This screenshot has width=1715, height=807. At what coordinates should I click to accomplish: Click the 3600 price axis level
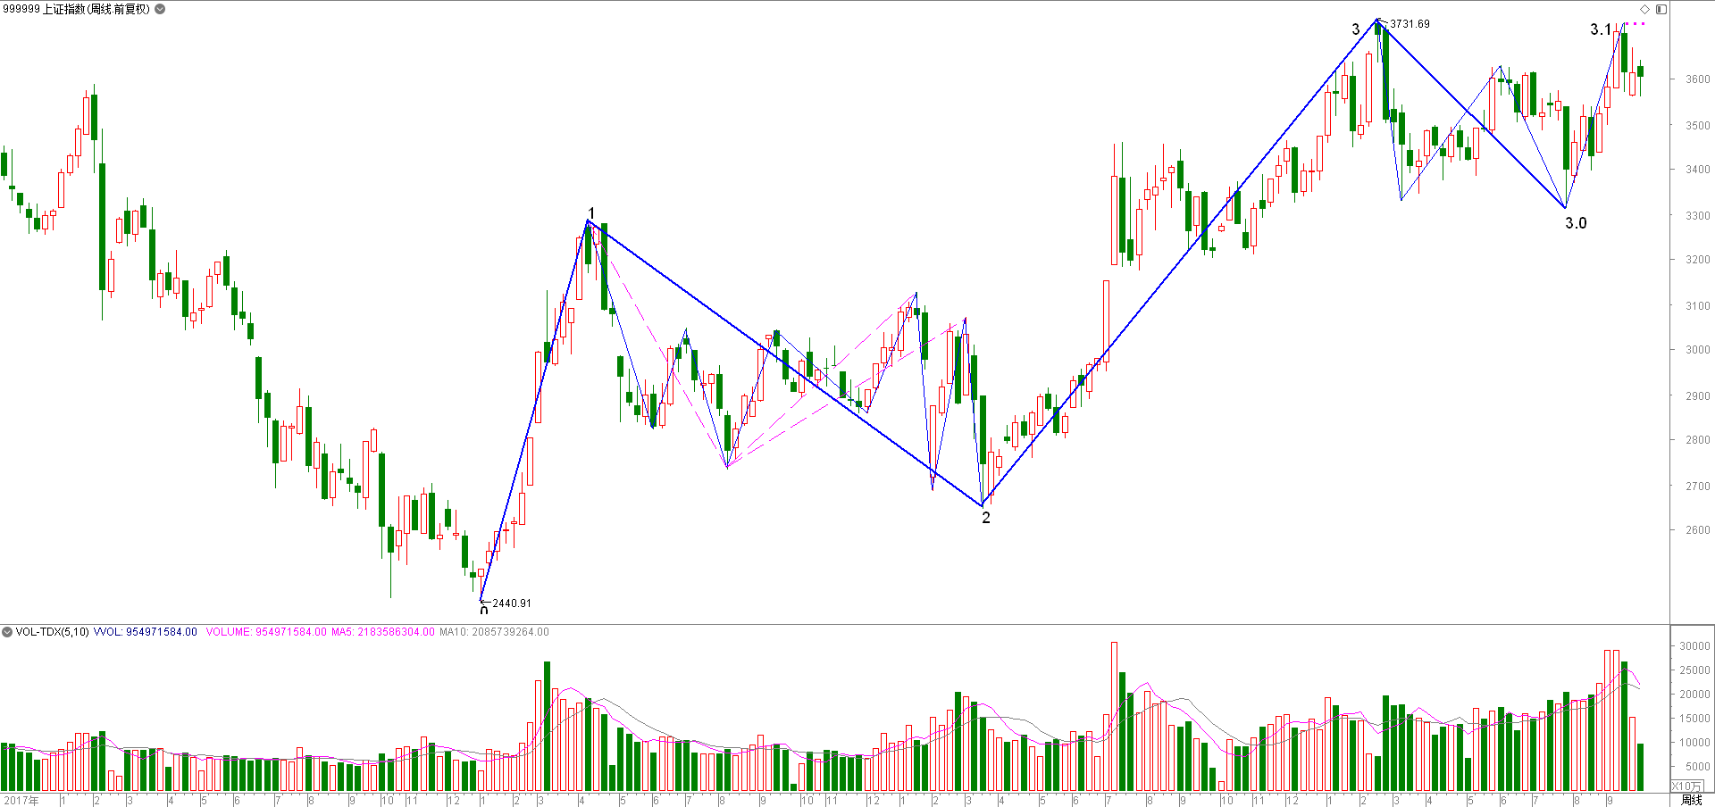tap(1698, 79)
